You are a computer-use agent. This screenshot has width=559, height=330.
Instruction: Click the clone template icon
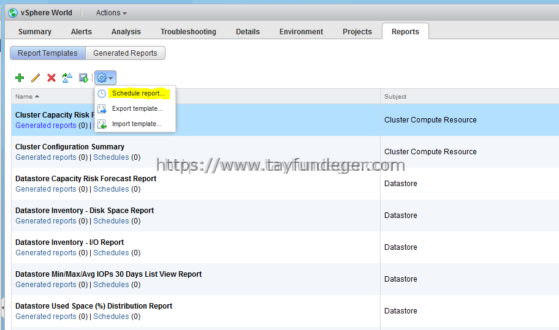67,78
